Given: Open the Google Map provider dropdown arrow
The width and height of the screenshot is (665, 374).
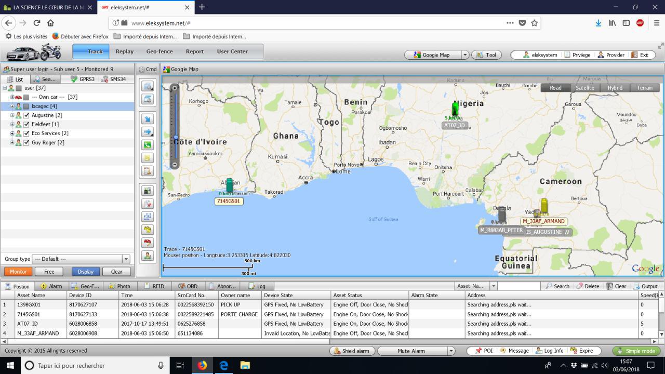Looking at the screenshot, I should 465,55.
